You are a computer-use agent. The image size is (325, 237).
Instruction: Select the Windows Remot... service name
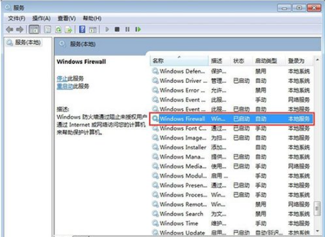point(183,204)
